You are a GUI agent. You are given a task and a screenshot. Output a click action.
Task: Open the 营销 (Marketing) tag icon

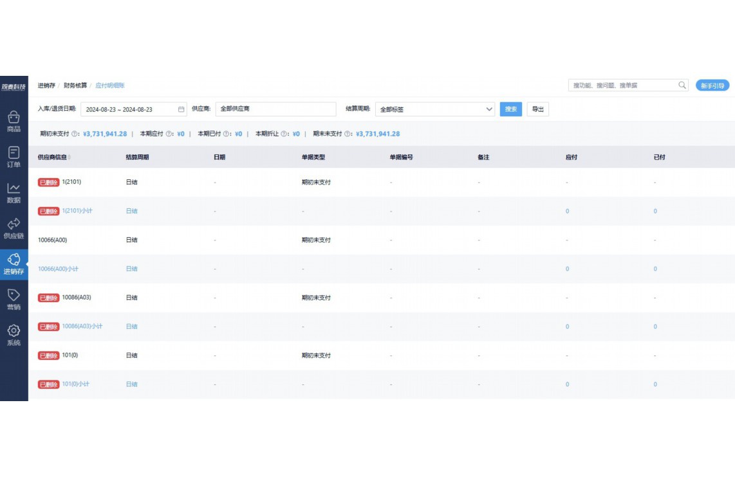click(x=14, y=295)
